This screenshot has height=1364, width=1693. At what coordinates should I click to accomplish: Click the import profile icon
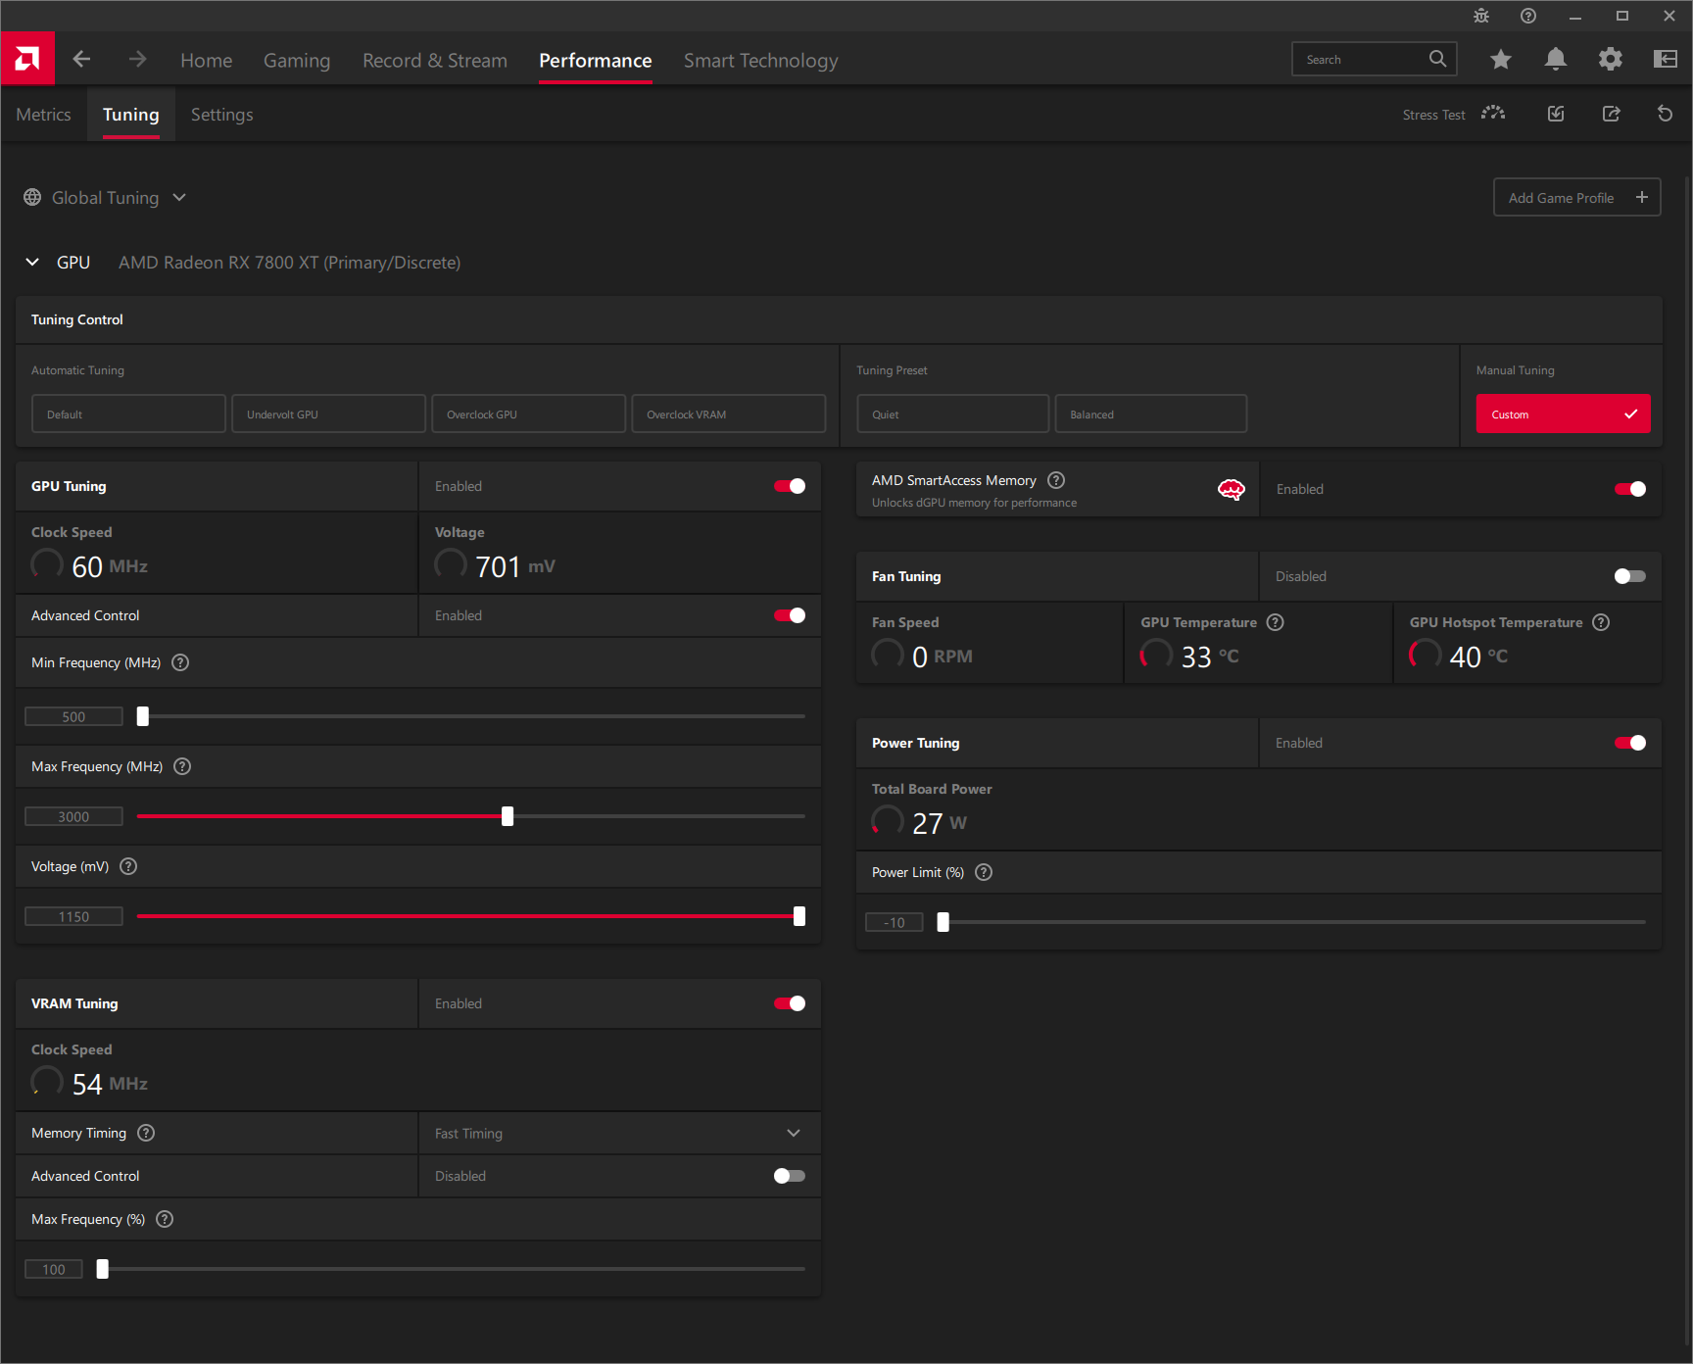click(x=1556, y=114)
